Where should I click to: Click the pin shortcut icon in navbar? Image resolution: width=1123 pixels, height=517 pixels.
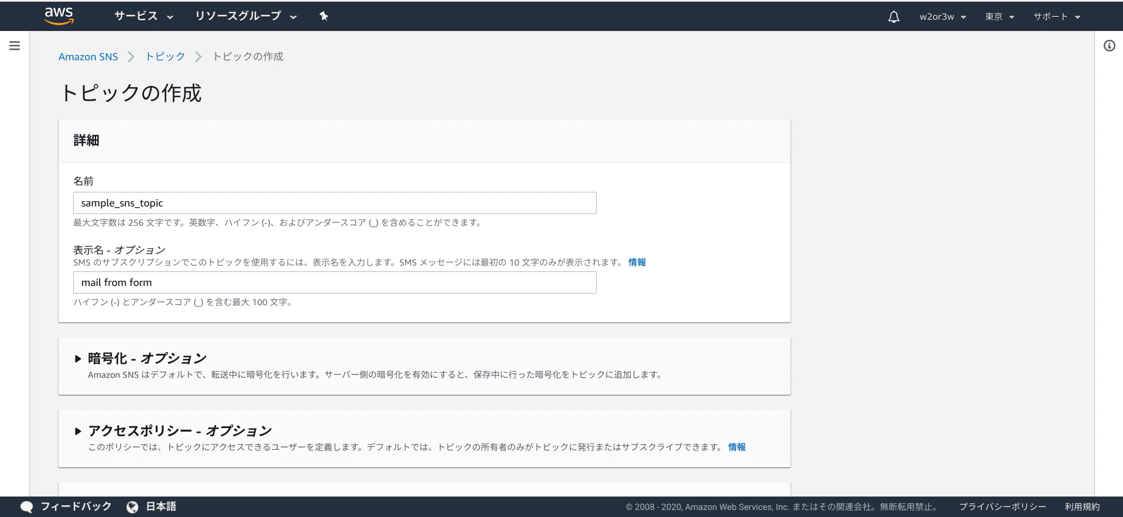tap(324, 16)
